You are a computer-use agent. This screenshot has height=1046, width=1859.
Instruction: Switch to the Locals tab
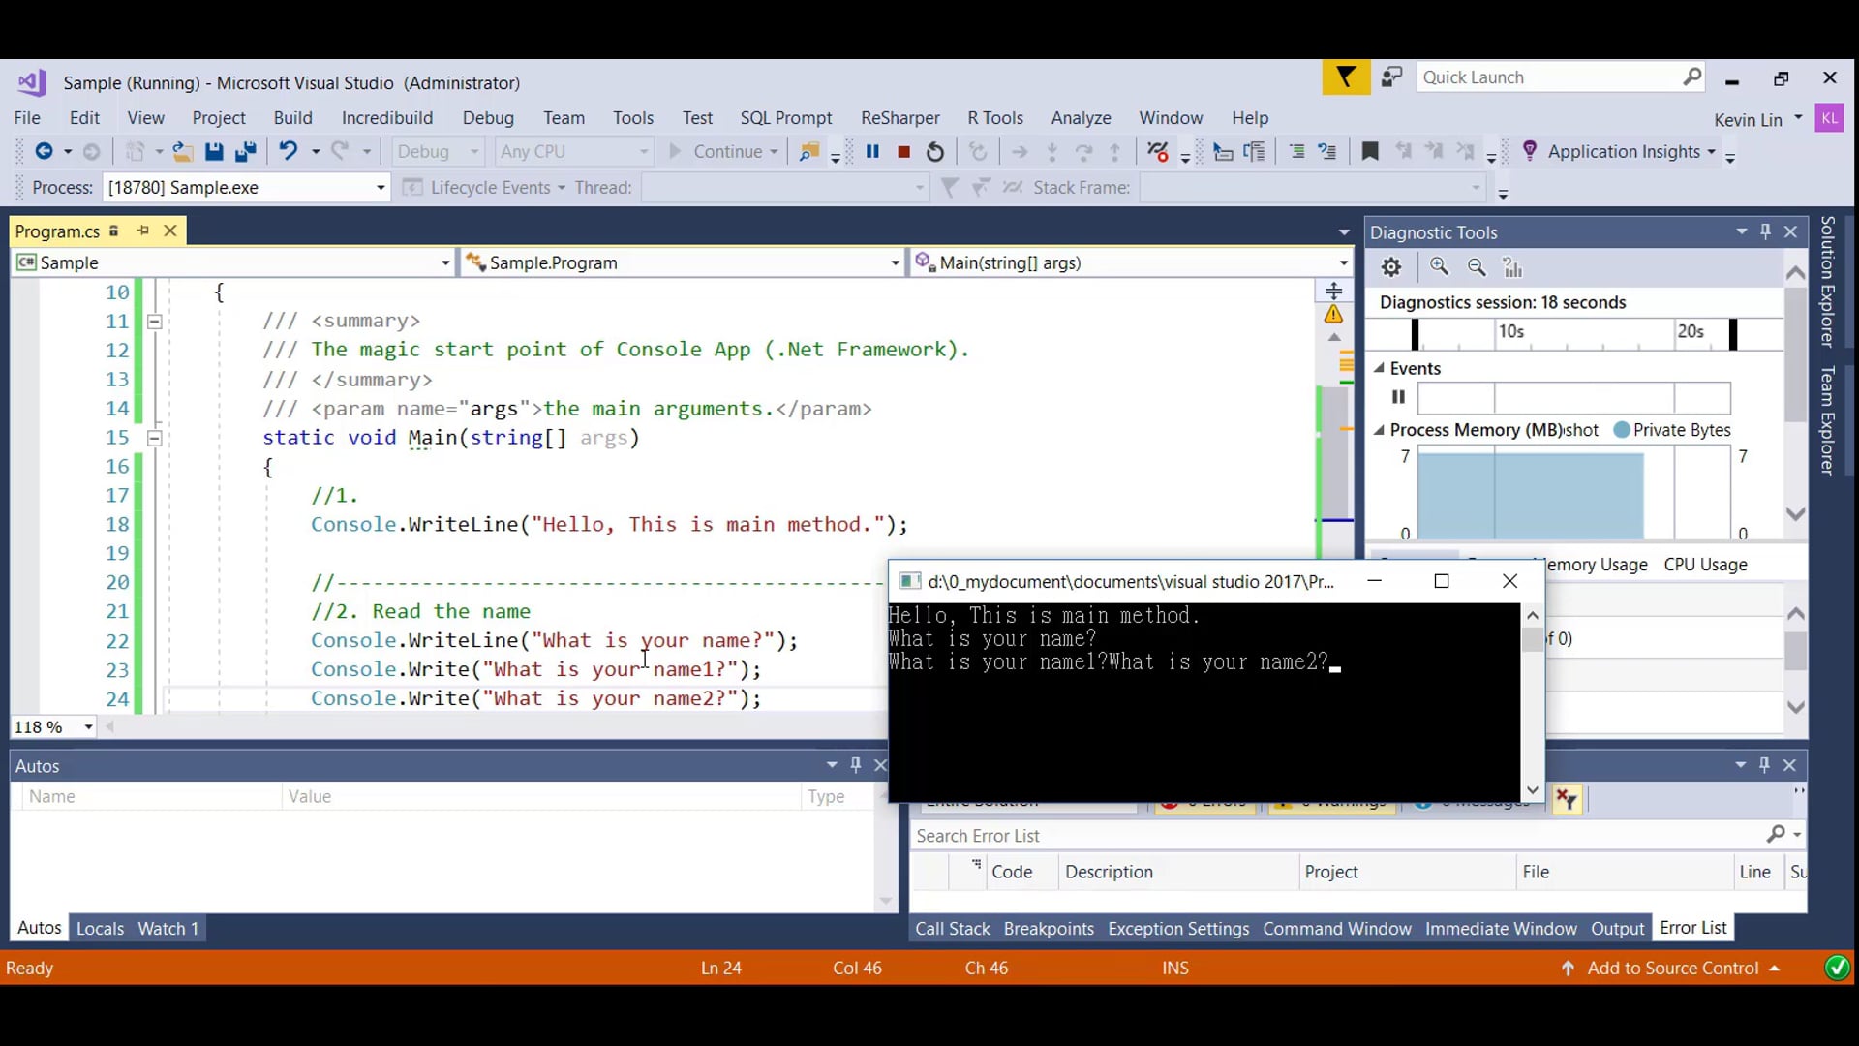[x=100, y=927]
